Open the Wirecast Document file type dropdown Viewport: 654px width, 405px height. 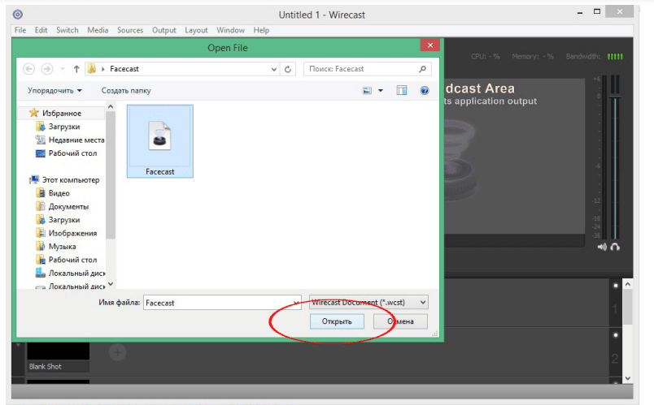[x=368, y=302]
